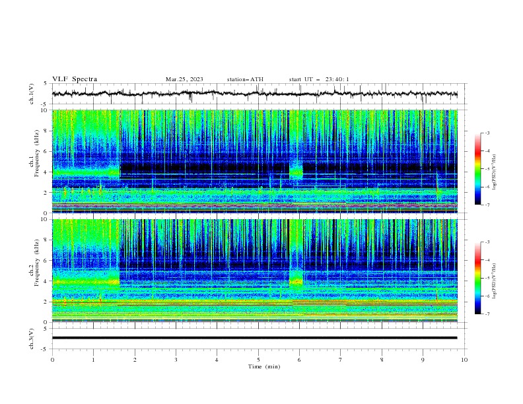The height and width of the screenshot is (404, 523).
Task: Click time axis tick label "2"
Action: pos(135,360)
